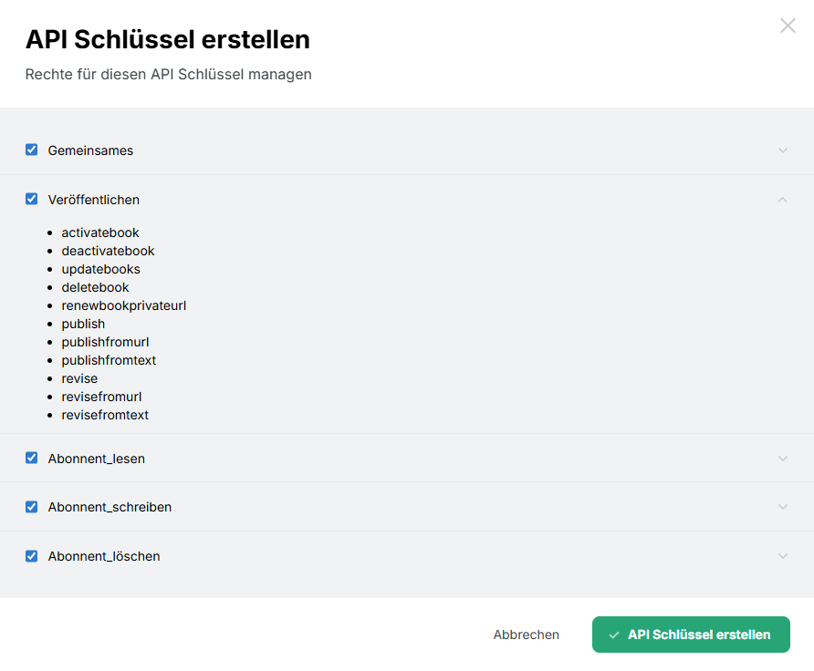The height and width of the screenshot is (671, 814).
Task: Click the revise permission entry
Action: point(79,378)
